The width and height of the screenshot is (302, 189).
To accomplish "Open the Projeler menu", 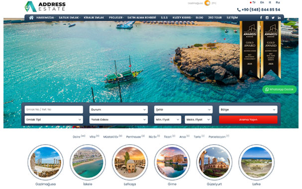I will (116, 17).
